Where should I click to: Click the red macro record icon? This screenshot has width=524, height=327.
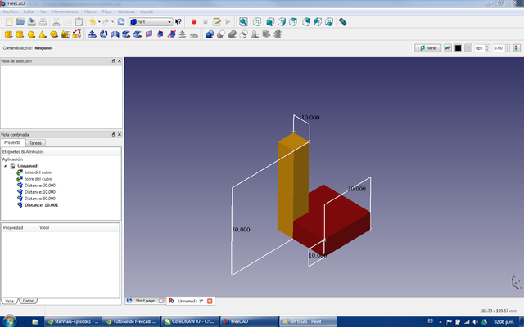pos(194,22)
